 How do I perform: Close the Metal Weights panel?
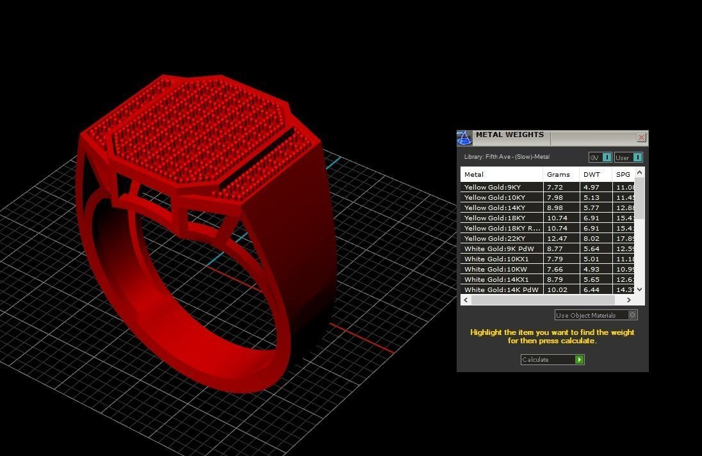641,138
